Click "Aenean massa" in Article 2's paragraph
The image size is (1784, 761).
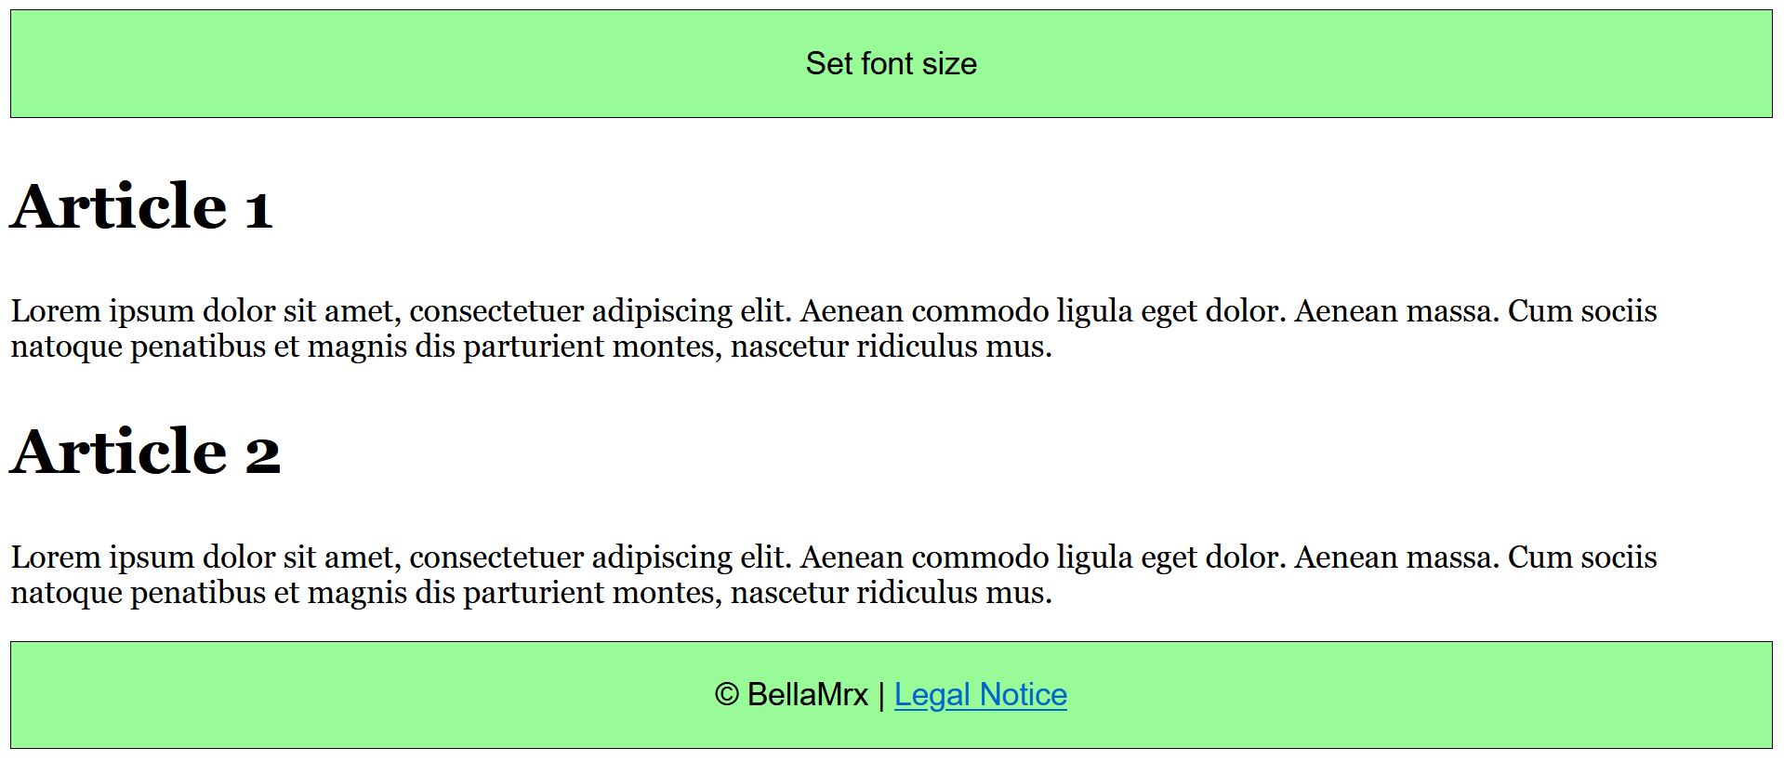tap(1394, 558)
